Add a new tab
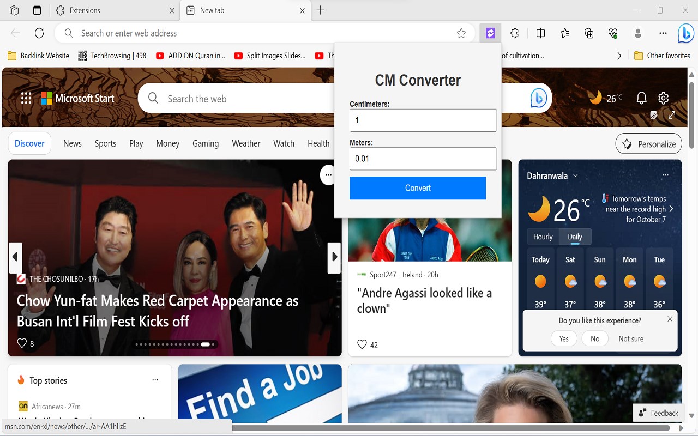Screen dimensions: 698x436 pyautogui.click(x=320, y=10)
